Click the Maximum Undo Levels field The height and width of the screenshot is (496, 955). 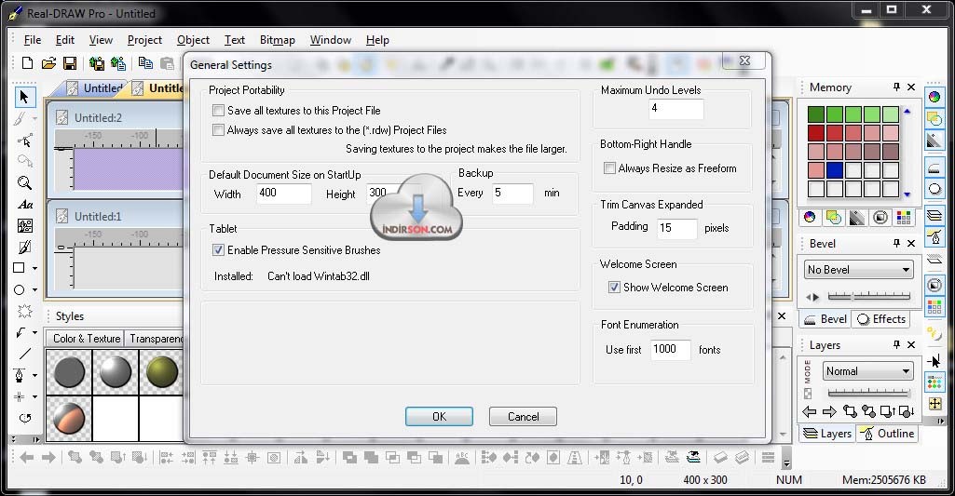[676, 109]
